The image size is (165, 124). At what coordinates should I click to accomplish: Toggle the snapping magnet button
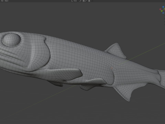pyautogui.click(x=84, y=1)
